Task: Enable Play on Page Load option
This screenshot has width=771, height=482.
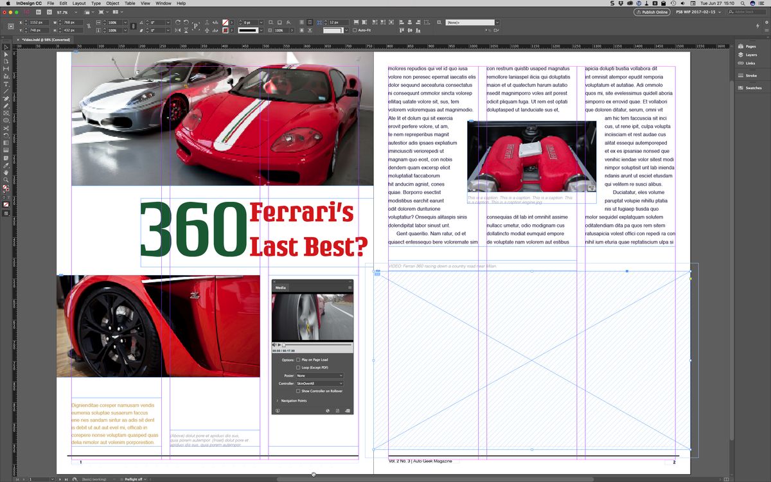Action: pyautogui.click(x=297, y=359)
